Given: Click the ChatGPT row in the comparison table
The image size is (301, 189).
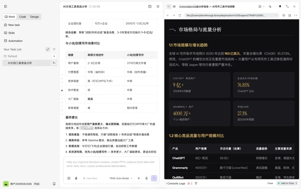Looking at the screenshot, I should pyautogui.click(x=232, y=158).
